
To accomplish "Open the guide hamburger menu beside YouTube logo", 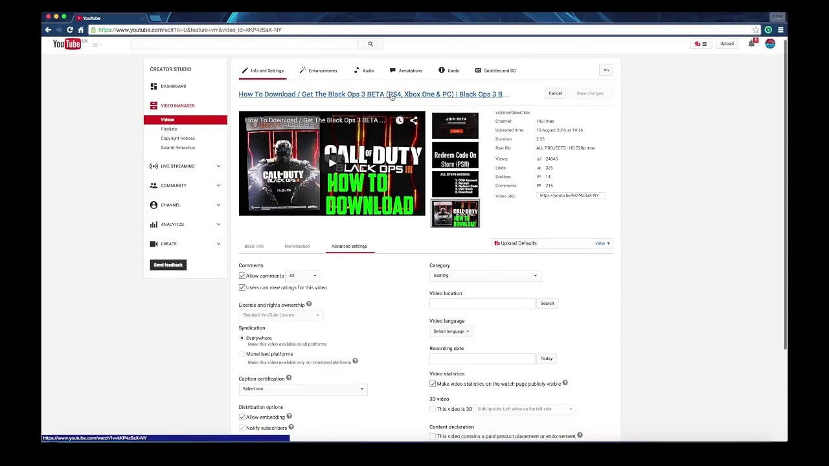I will [x=95, y=45].
